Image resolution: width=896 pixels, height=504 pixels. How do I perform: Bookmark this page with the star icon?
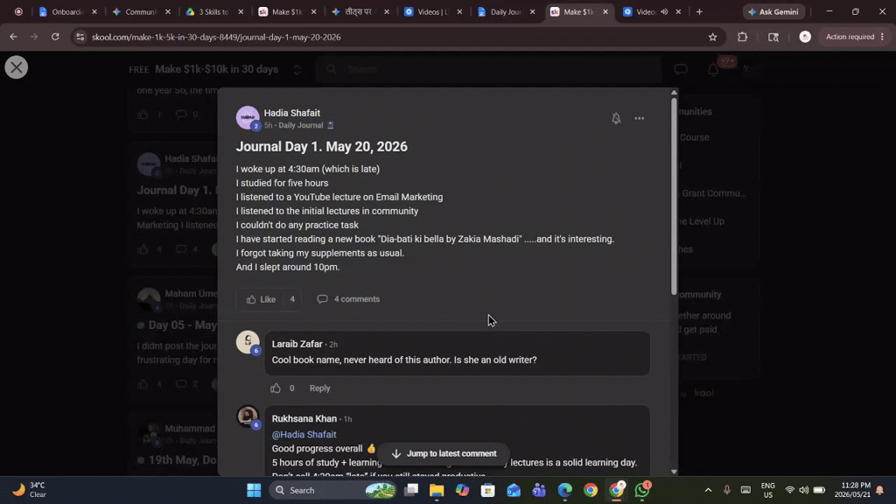click(x=712, y=37)
